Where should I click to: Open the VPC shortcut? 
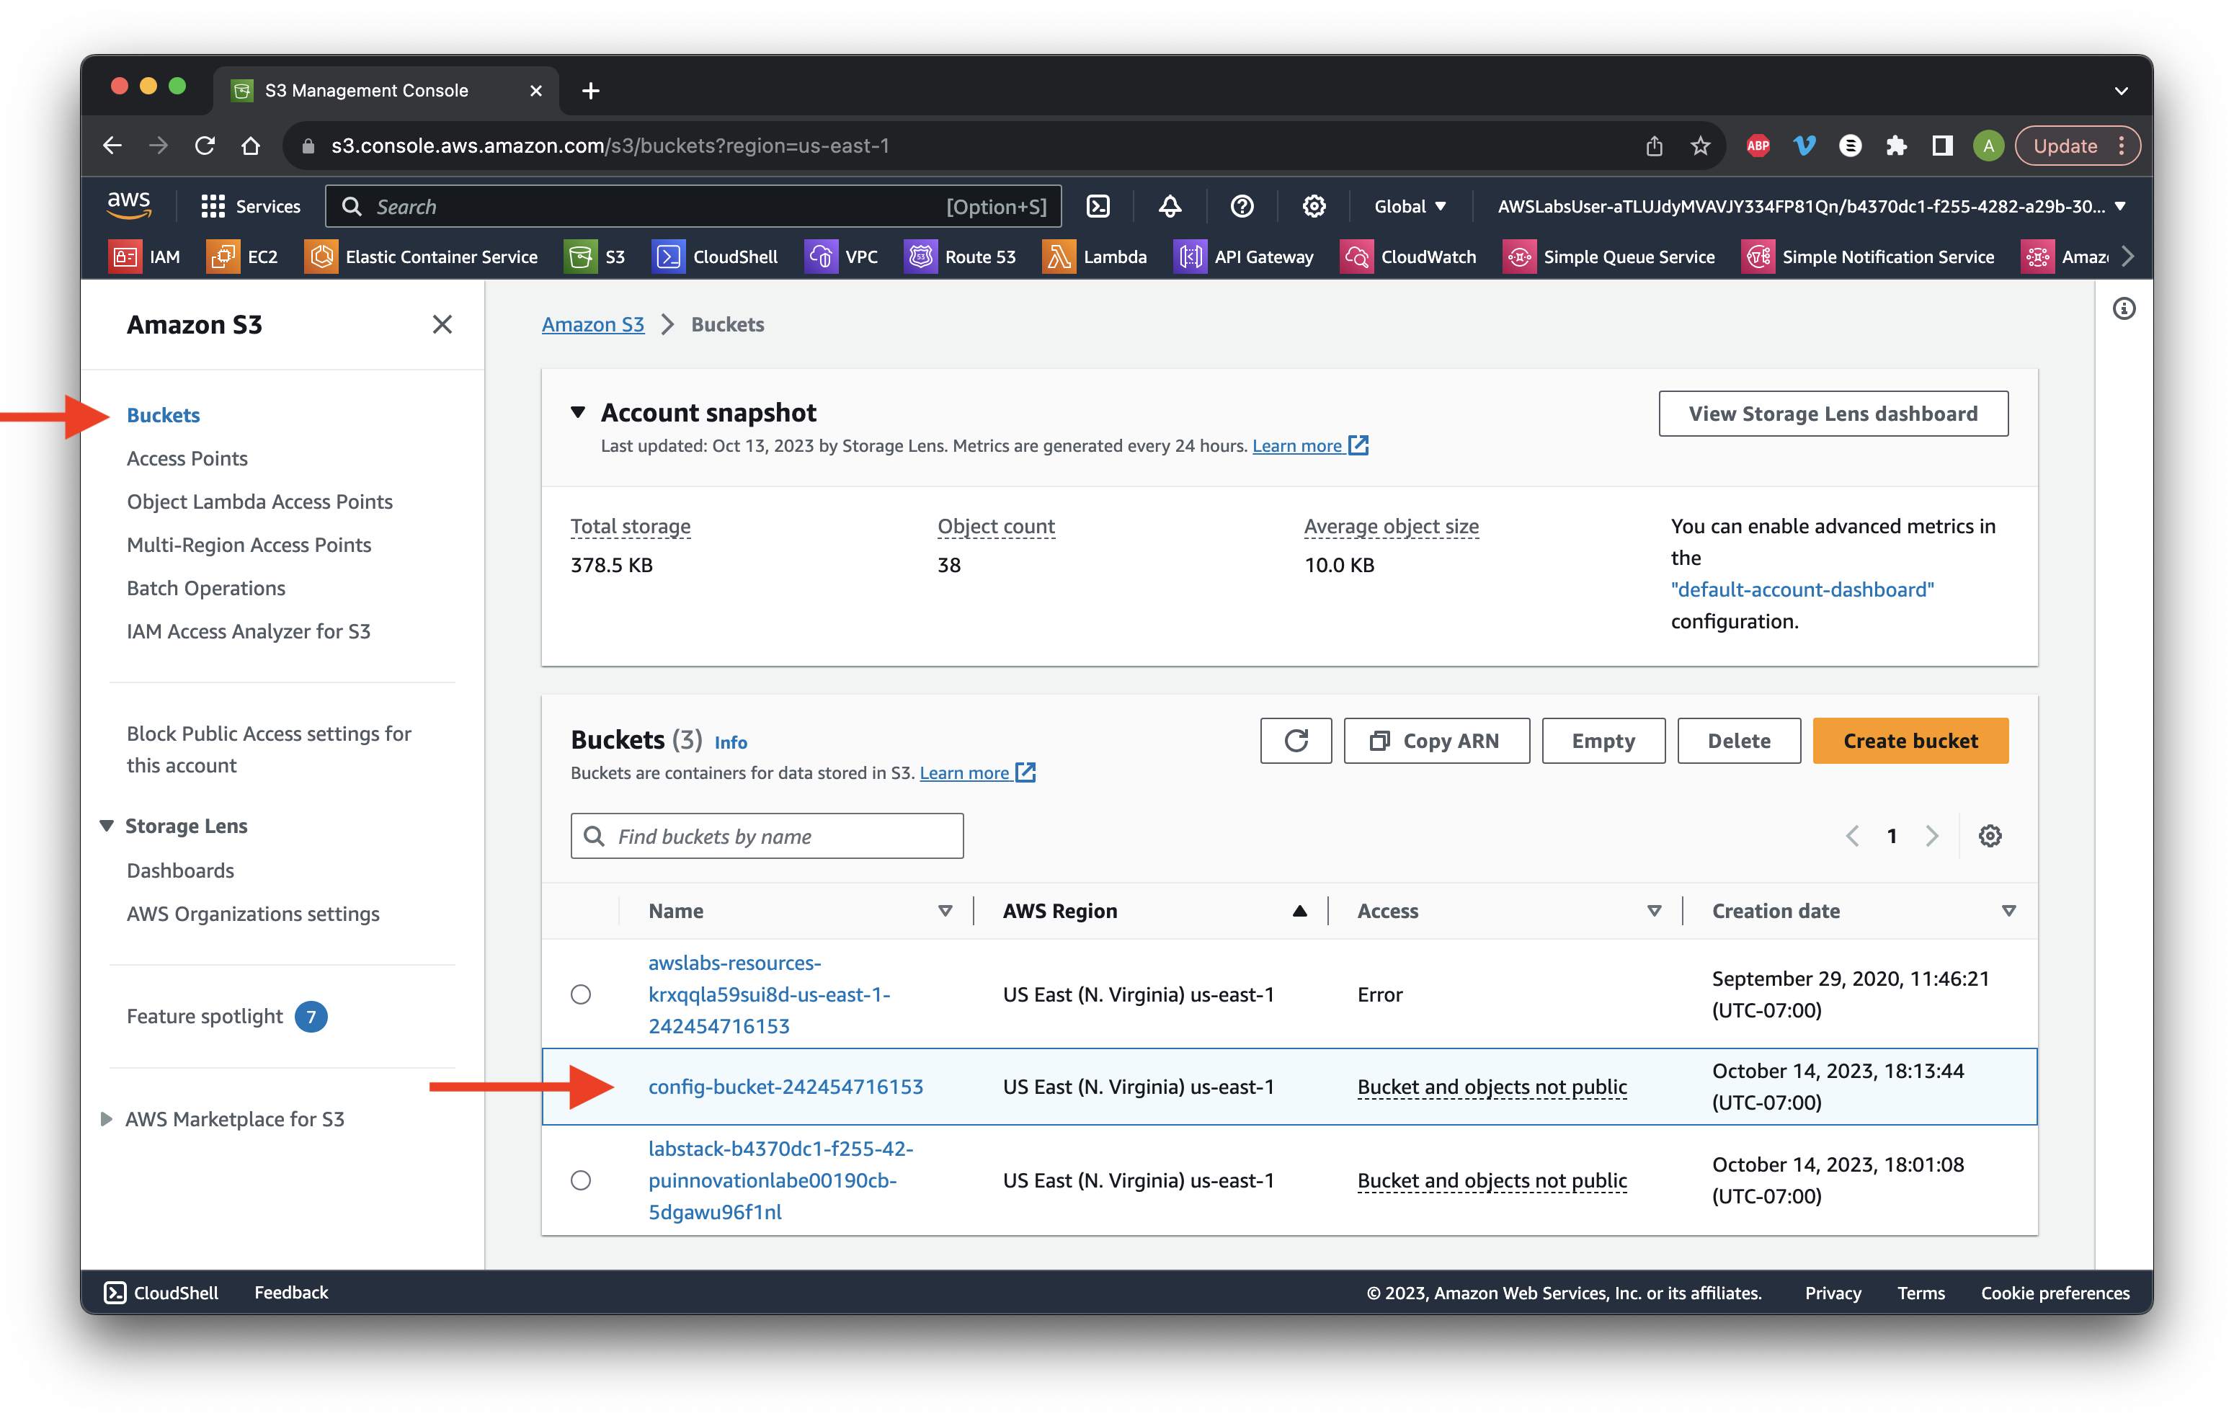pyautogui.click(x=842, y=257)
